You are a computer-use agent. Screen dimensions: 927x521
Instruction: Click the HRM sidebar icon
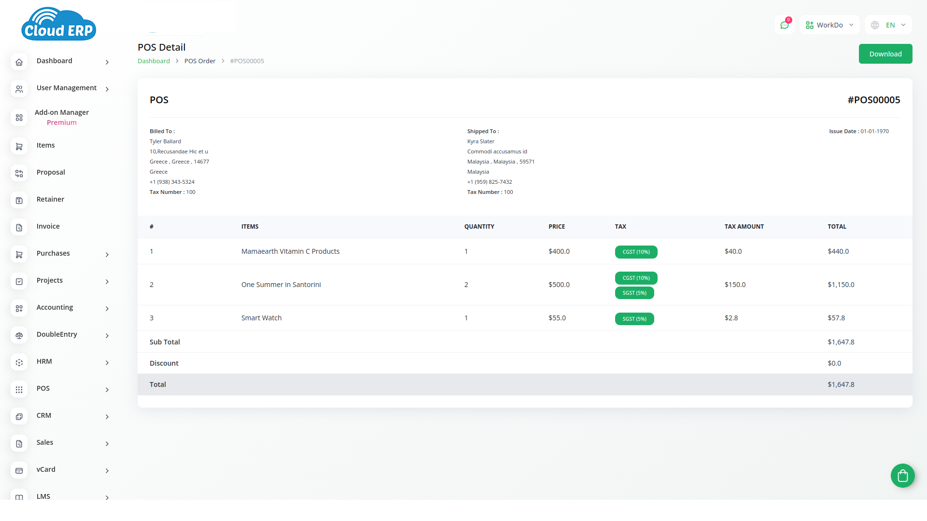(x=19, y=362)
